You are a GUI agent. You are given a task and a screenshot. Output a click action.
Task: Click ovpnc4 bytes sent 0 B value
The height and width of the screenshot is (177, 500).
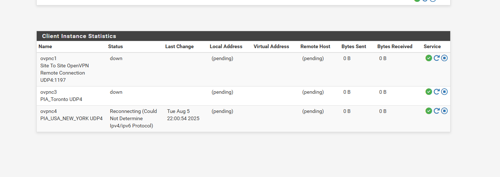pyautogui.click(x=347, y=111)
